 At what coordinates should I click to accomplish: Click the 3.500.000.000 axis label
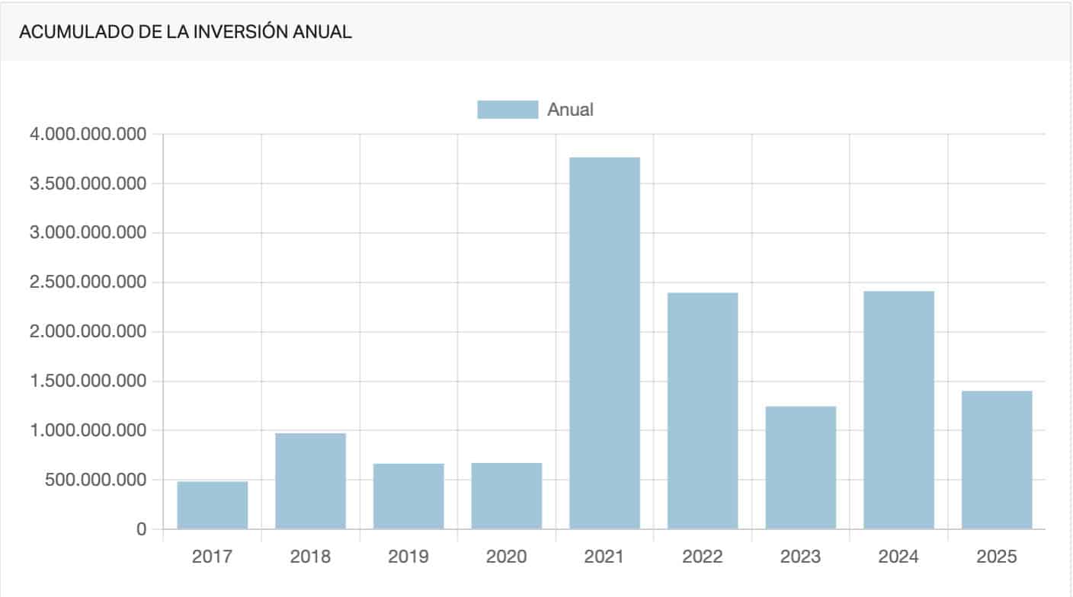[x=88, y=184]
